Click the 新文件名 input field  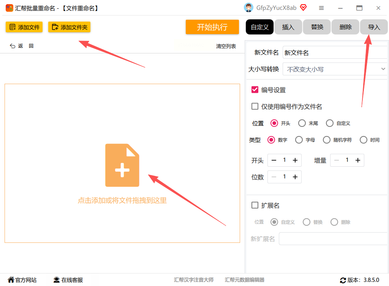point(335,52)
